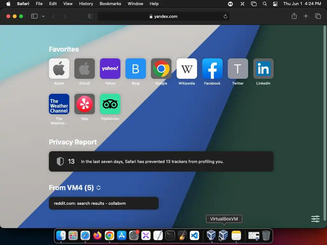Add a new tab with plus icon

306,16
